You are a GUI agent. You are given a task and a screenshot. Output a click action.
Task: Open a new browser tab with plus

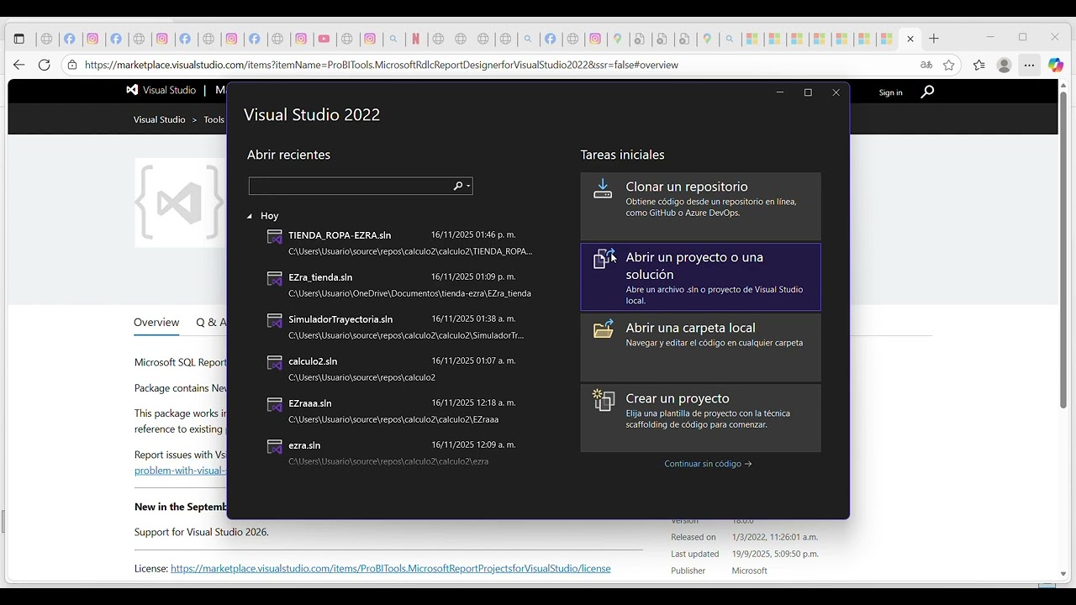[934, 39]
